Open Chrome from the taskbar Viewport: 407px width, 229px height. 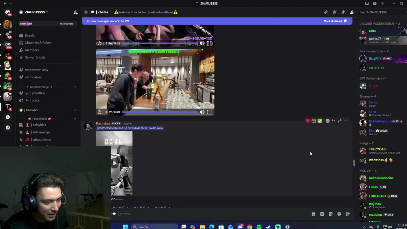click(x=250, y=227)
